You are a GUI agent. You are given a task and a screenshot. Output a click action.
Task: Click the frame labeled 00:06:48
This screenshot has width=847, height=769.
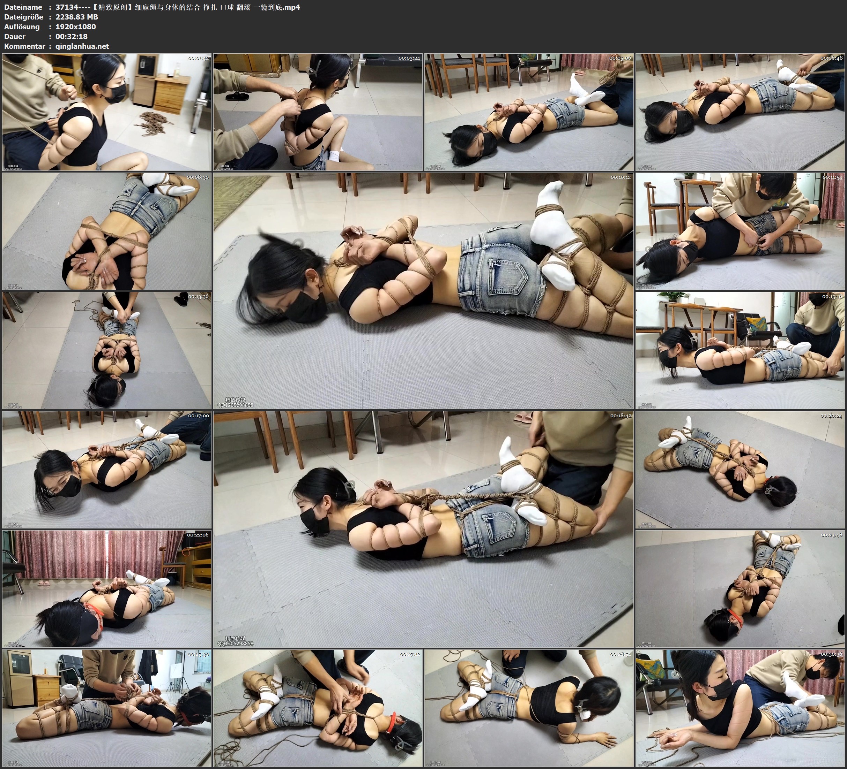tap(740, 112)
